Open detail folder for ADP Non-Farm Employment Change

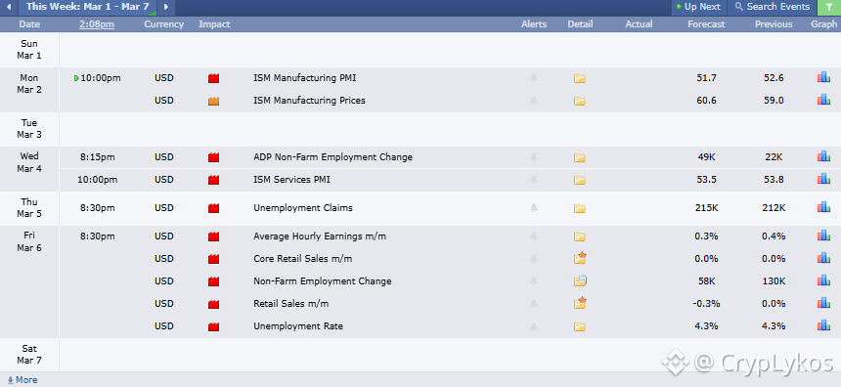click(579, 158)
